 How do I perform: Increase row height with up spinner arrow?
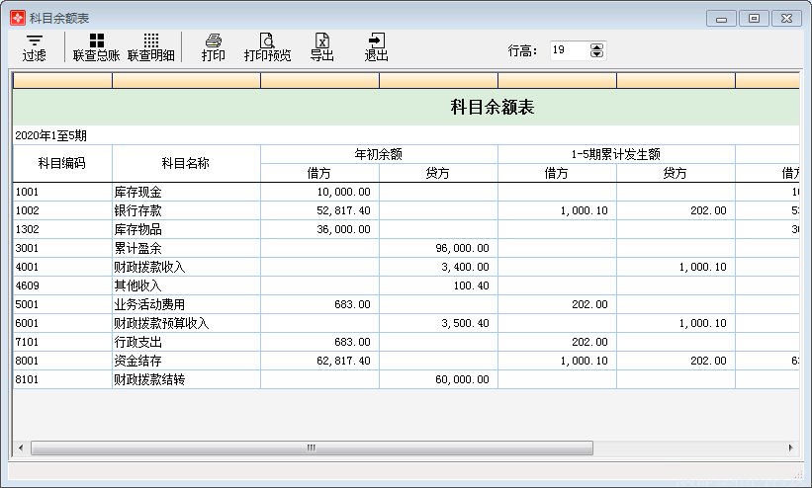(x=596, y=45)
